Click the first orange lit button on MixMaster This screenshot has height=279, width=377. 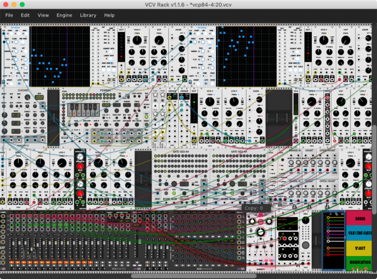pyautogui.click(x=11, y=262)
